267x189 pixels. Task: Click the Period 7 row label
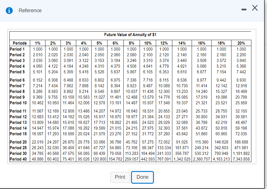17,86
